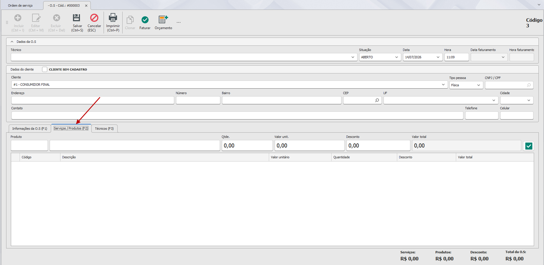Open the Data date picker dropdown
This screenshot has width=544, height=265.
[438, 57]
